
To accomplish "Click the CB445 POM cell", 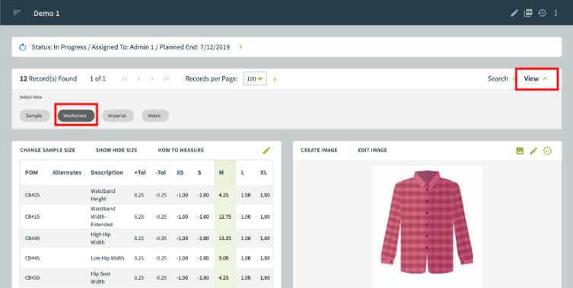I will pyautogui.click(x=32, y=258).
